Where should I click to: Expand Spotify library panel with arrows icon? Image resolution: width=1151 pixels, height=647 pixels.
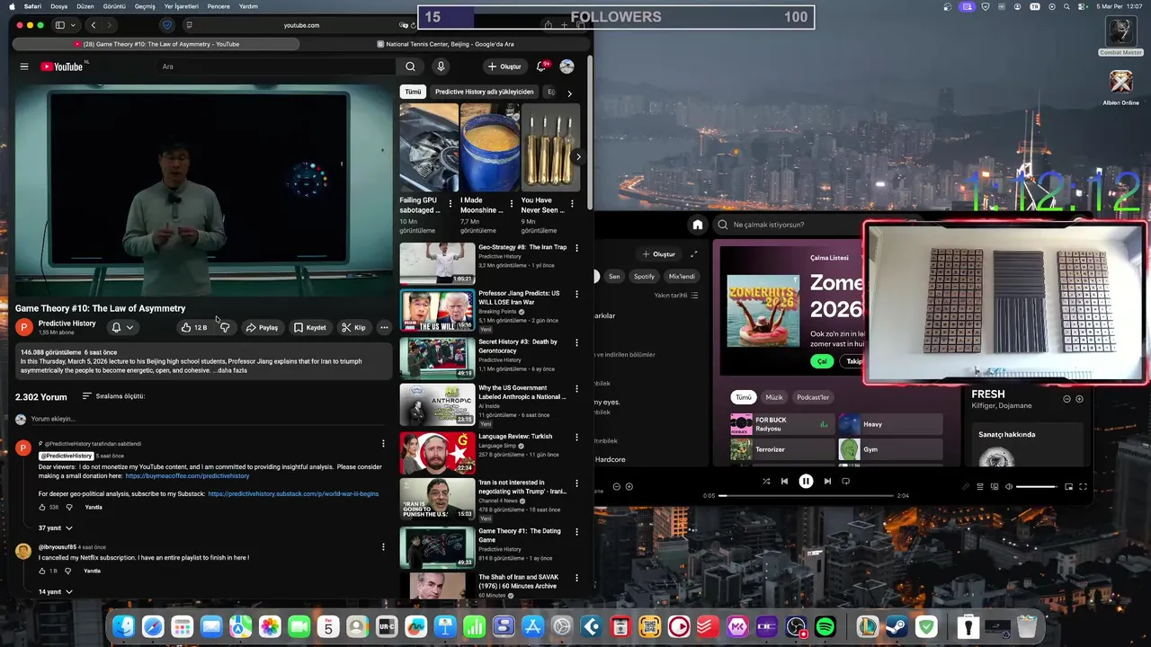693,254
